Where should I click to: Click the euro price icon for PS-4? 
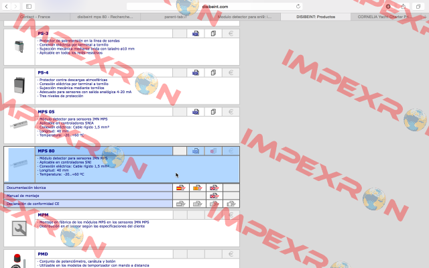pyautogui.click(x=231, y=73)
